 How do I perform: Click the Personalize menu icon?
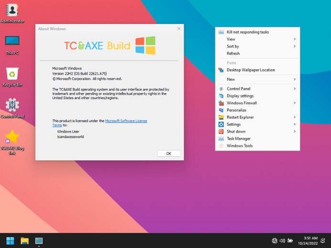[221, 110]
